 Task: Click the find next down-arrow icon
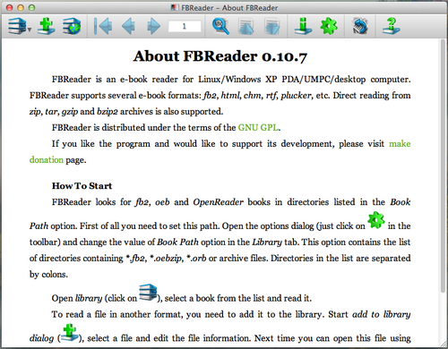point(272,26)
